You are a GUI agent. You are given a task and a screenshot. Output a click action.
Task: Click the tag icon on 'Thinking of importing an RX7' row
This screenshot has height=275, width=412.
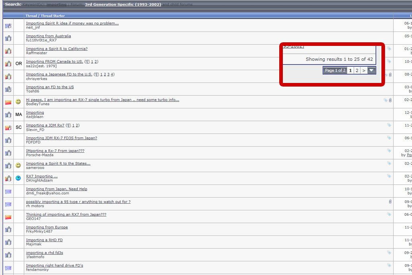pos(389,214)
